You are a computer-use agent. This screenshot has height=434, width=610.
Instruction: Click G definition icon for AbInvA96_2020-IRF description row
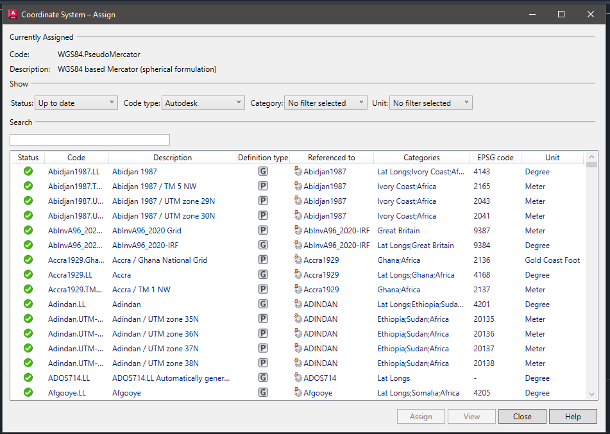pos(263,245)
